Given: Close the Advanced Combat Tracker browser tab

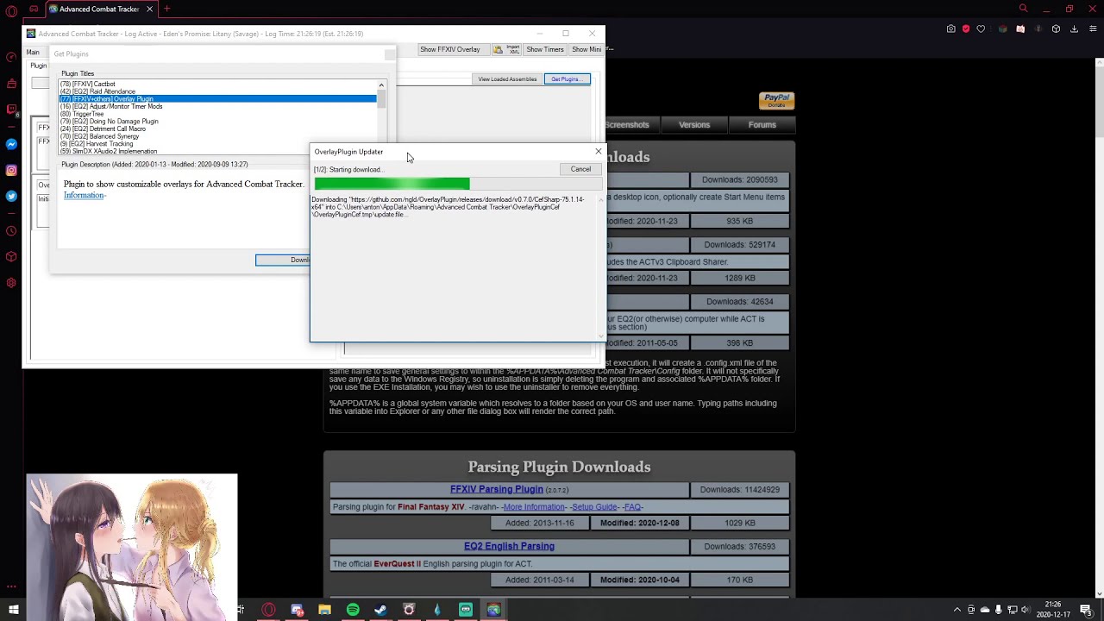Looking at the screenshot, I should [149, 9].
